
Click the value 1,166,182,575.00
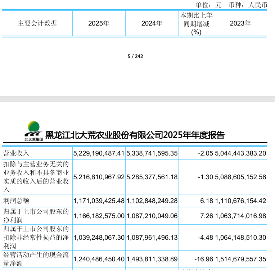[x=99, y=216]
